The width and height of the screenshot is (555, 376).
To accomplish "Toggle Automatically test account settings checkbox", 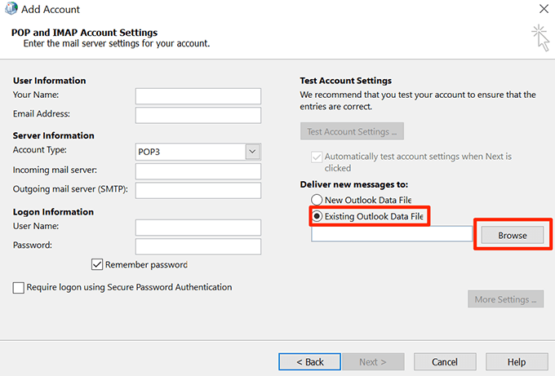I will pyautogui.click(x=317, y=157).
